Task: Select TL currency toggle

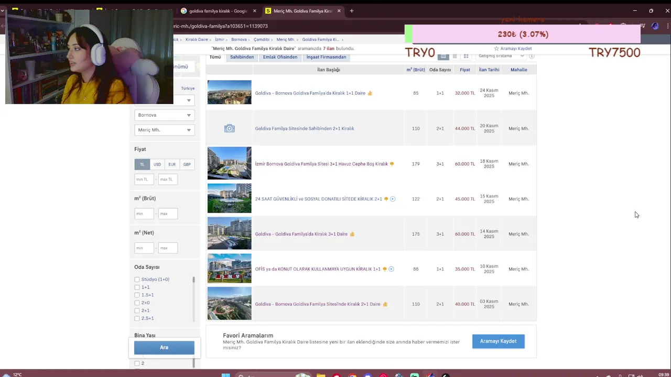Action: tap(142, 164)
